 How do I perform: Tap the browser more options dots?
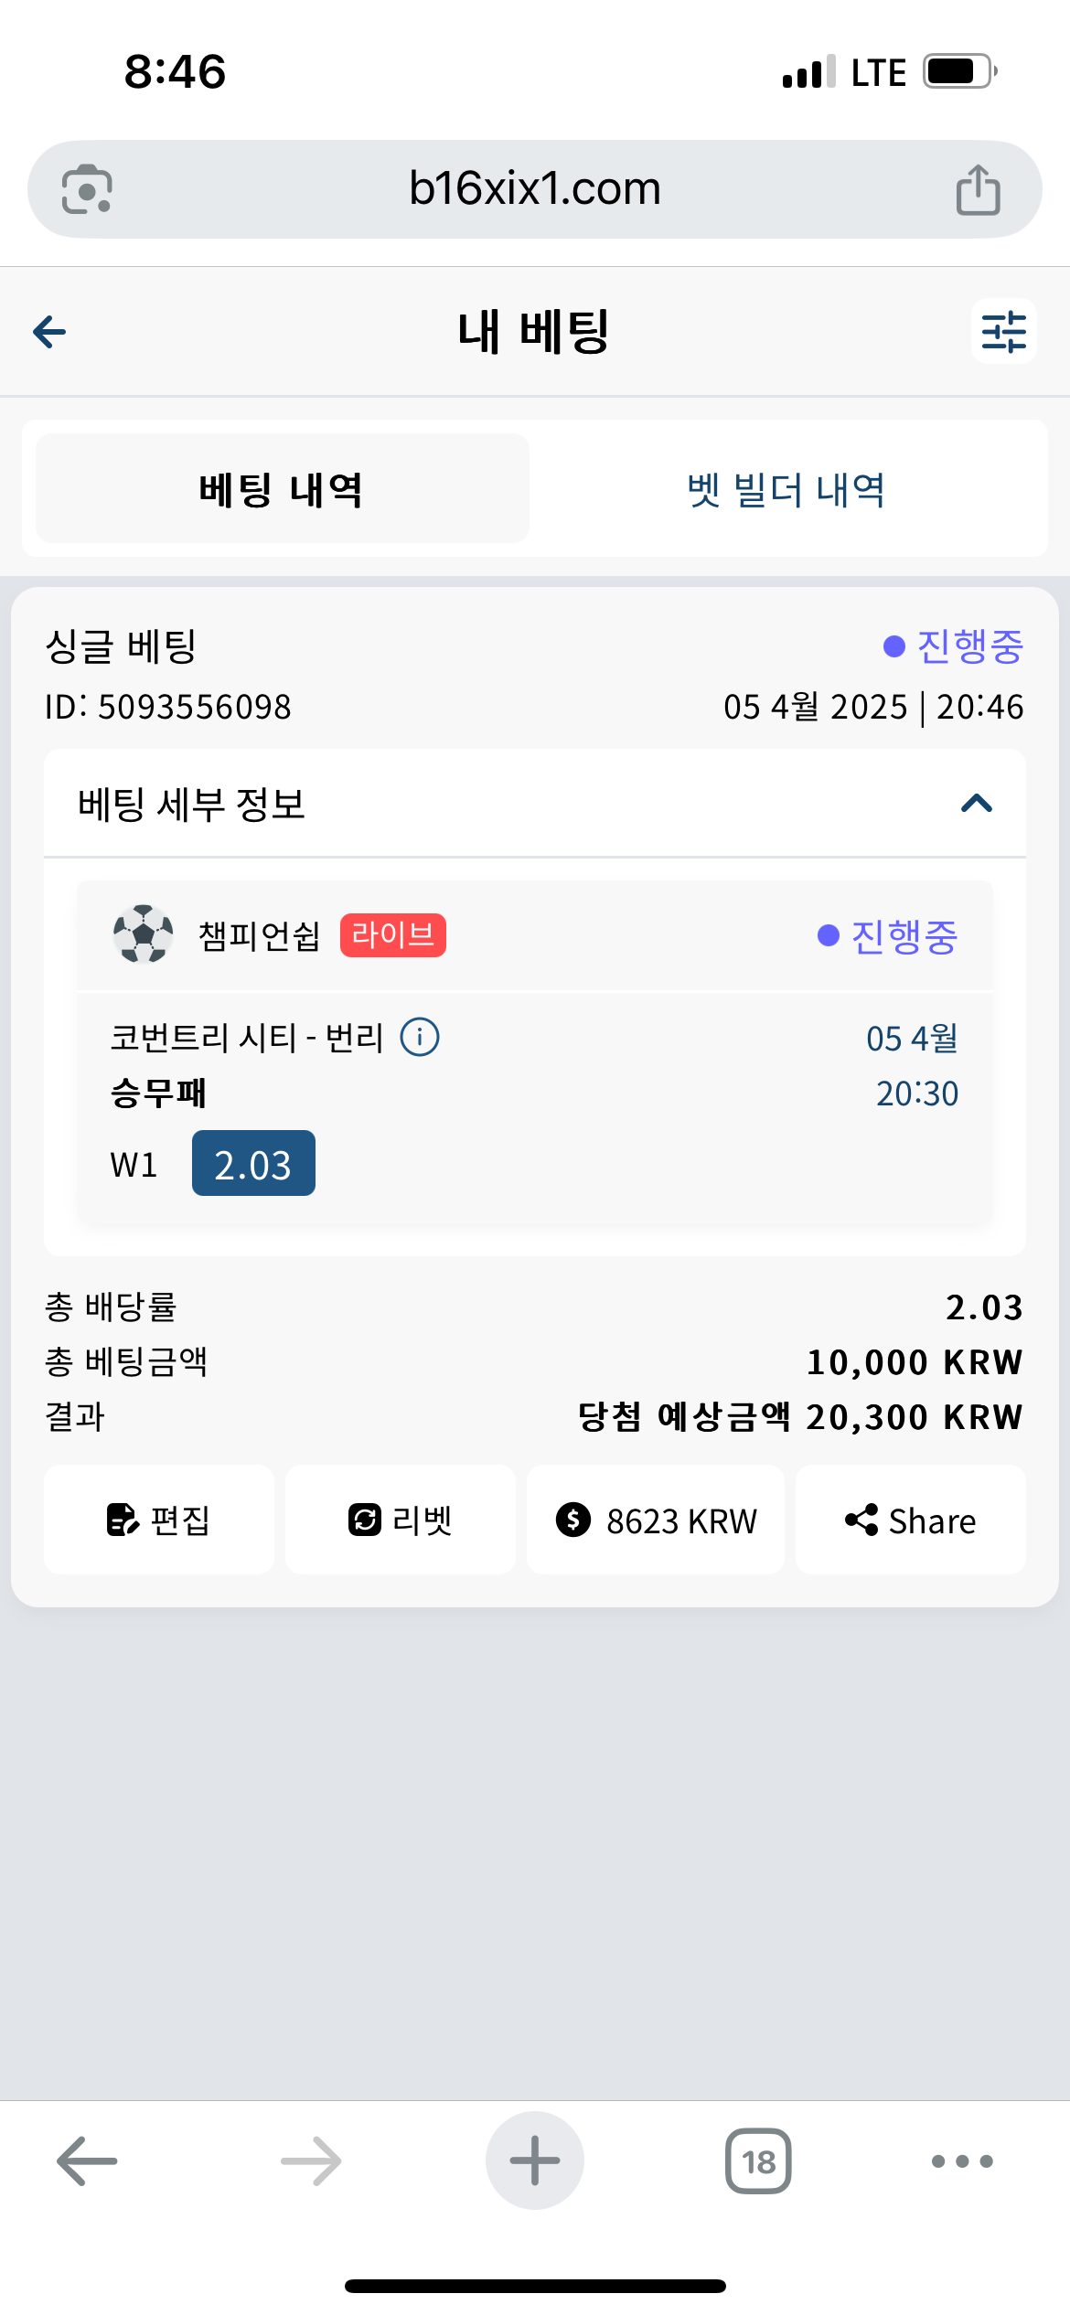coord(962,2161)
